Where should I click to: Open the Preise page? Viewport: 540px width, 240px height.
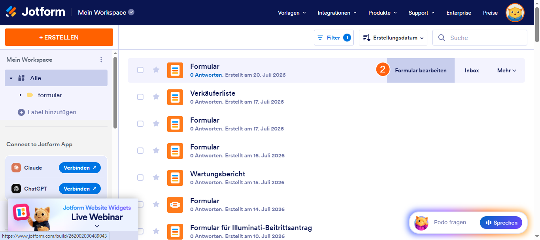tap(491, 13)
